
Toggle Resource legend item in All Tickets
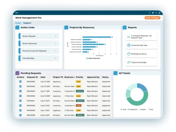[x=132, y=109]
